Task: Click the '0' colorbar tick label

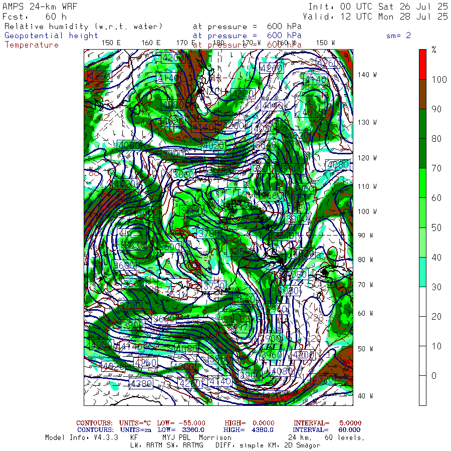Action: pyautogui.click(x=434, y=376)
